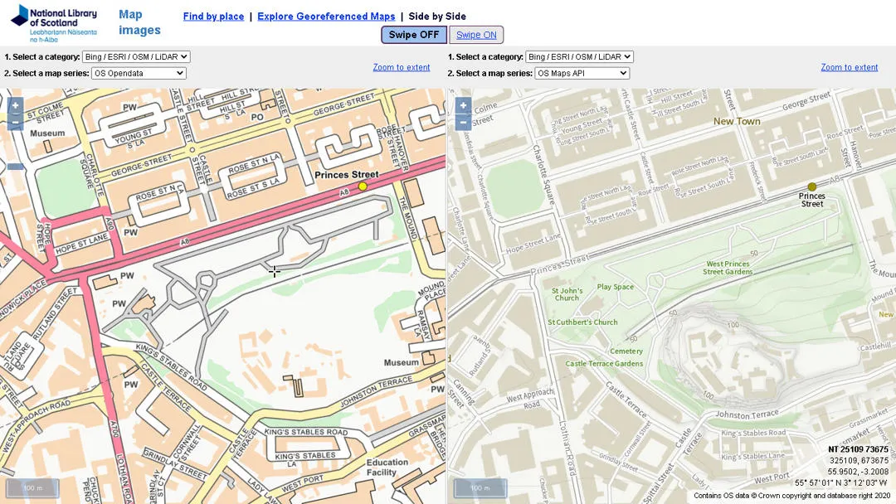Open the OS Maps API series dropdown
Image resolution: width=896 pixels, height=504 pixels.
[580, 73]
